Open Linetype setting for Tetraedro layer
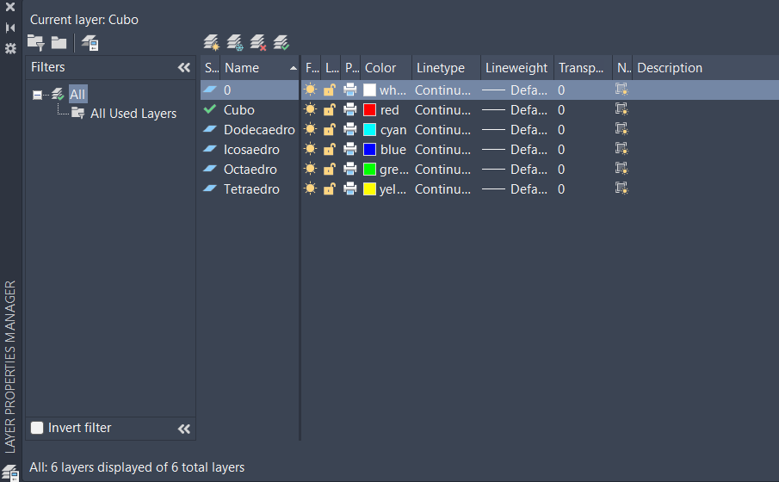Screen dimensions: 779x482 [442, 189]
